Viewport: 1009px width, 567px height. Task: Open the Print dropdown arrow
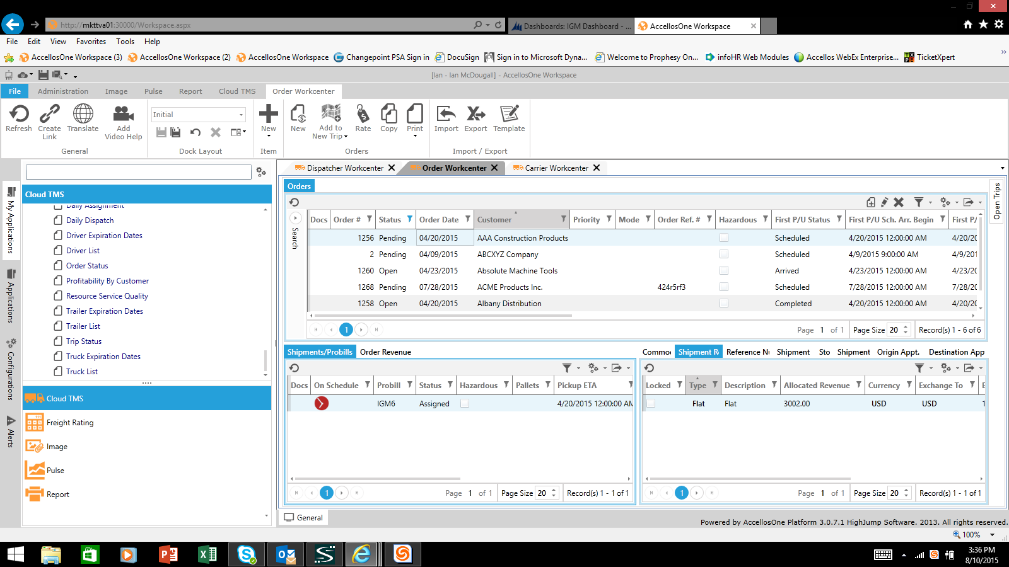click(x=415, y=136)
